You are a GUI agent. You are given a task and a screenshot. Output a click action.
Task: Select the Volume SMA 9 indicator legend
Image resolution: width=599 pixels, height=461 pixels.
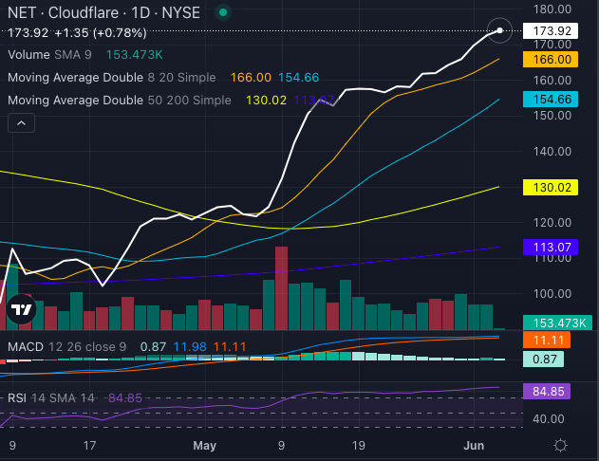click(49, 55)
